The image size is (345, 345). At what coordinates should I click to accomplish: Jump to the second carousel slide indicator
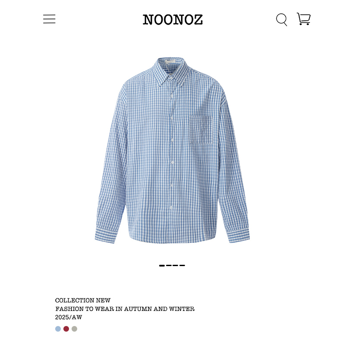click(169, 266)
